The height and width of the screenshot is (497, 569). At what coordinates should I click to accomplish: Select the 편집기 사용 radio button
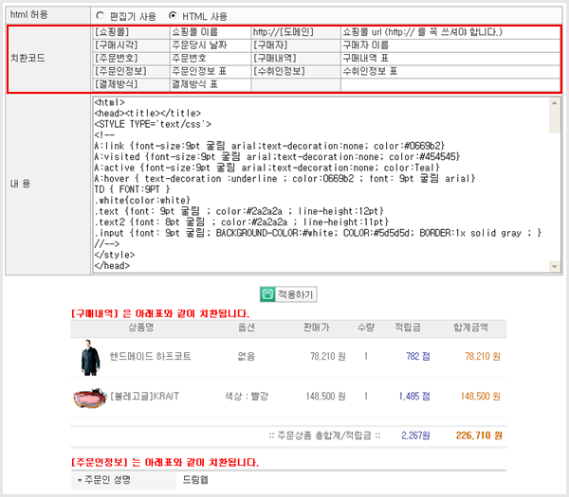[x=101, y=15]
